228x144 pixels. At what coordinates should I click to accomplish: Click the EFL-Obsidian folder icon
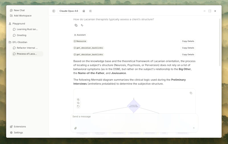10,42
